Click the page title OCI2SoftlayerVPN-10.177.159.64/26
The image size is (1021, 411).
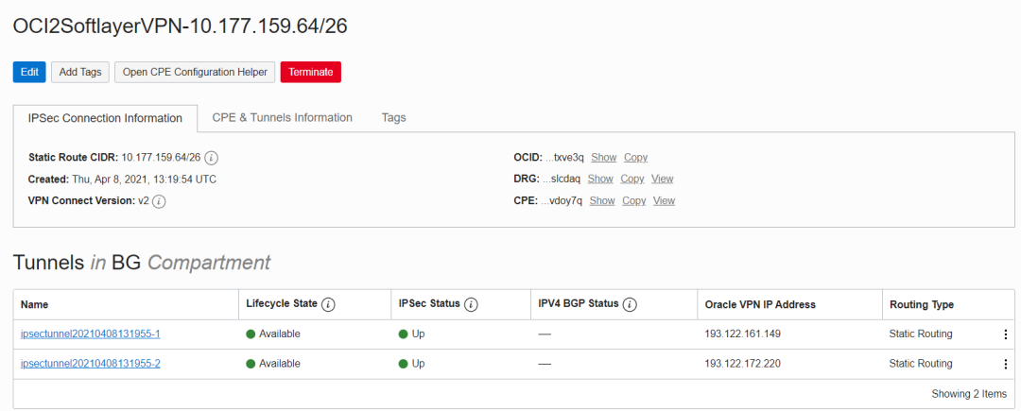(181, 26)
